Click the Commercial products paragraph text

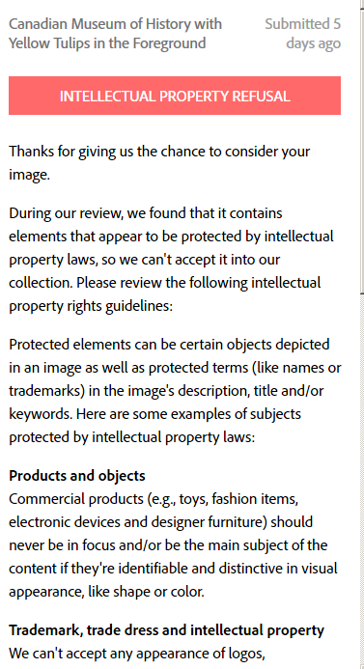pos(173,545)
